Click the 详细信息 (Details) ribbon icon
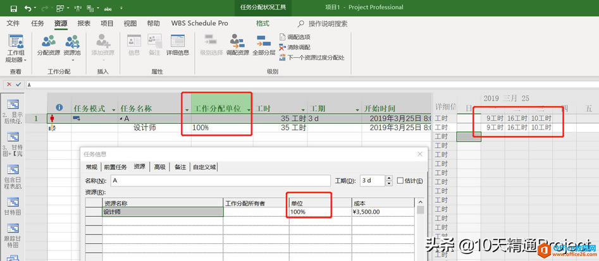The image size is (599, 261). 178,46
